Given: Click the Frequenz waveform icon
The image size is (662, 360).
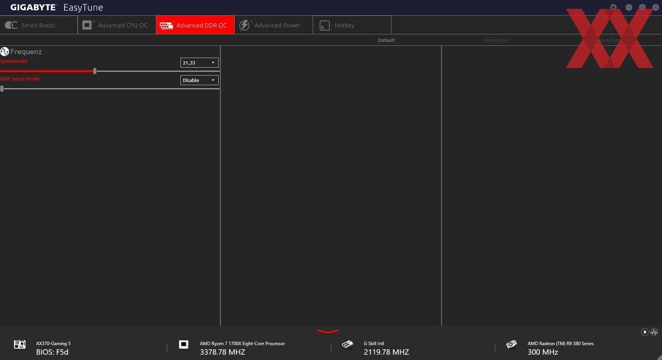Looking at the screenshot, I should [x=4, y=52].
